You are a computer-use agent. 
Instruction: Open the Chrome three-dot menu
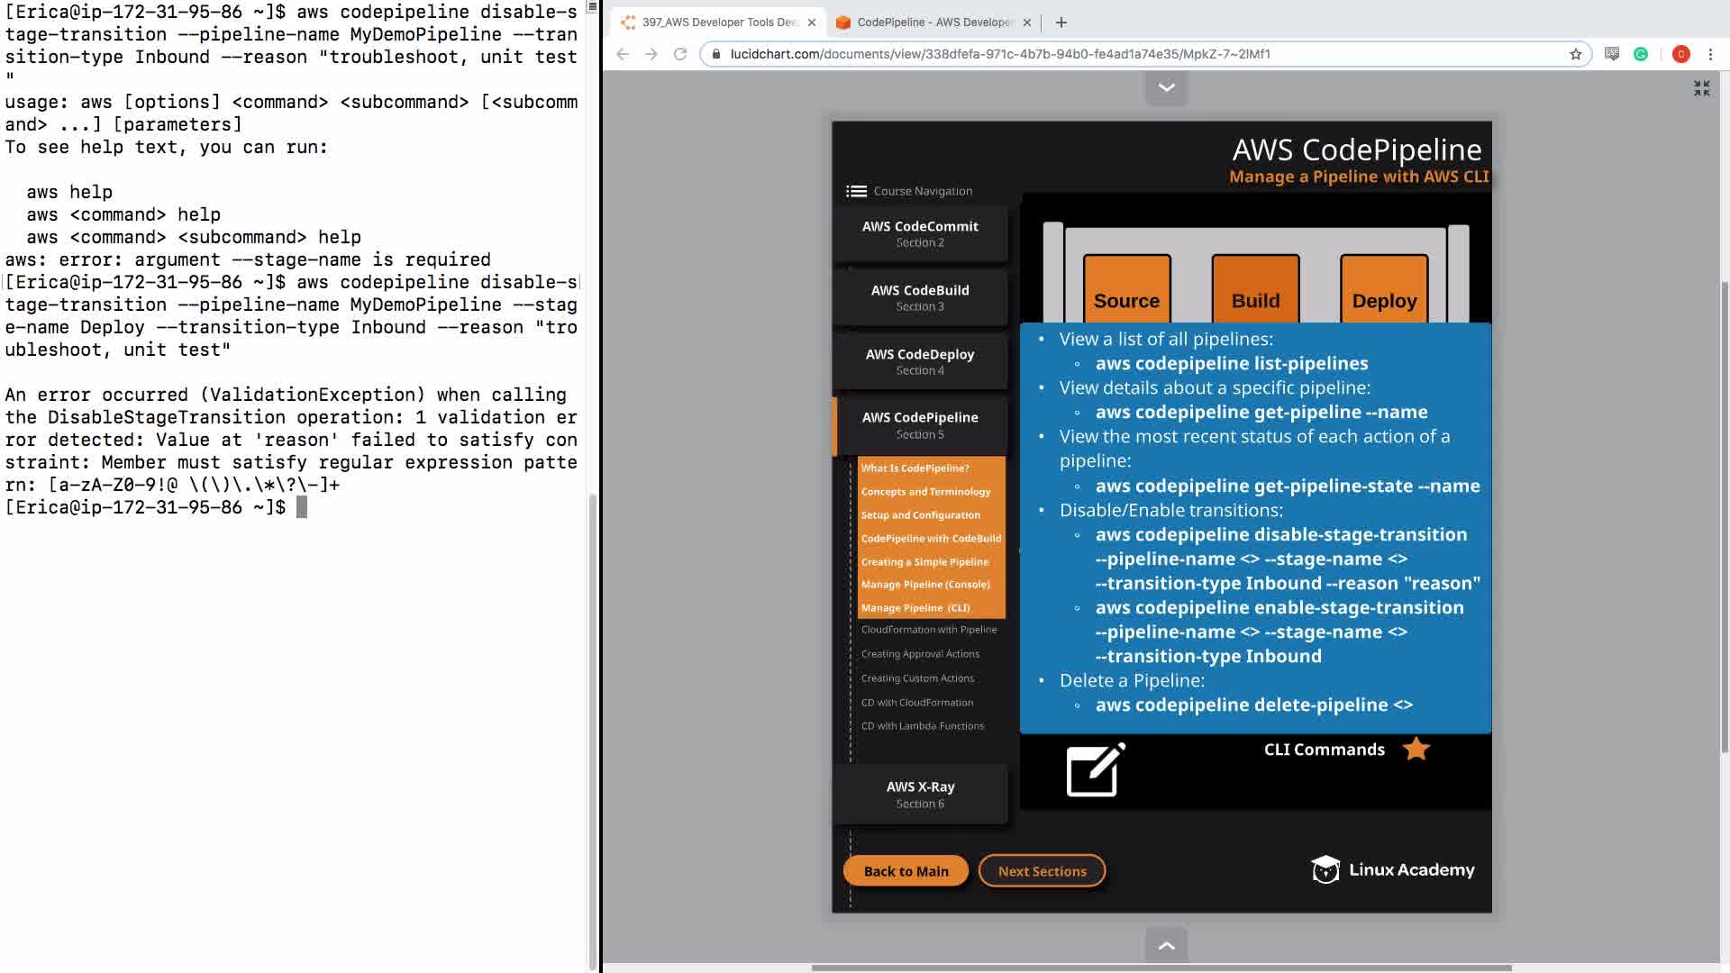[x=1710, y=54]
